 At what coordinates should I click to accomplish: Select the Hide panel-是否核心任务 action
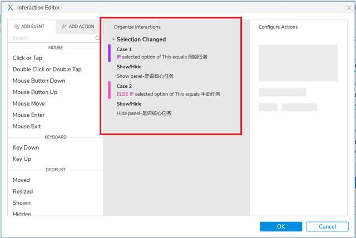144,113
